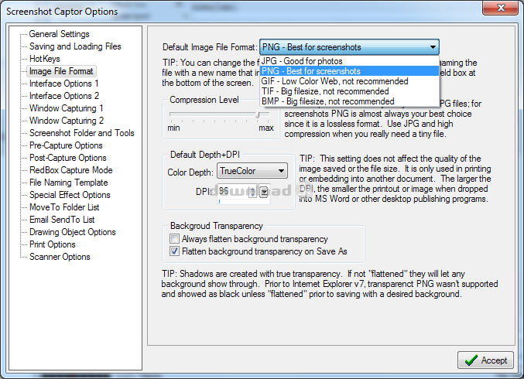Image resolution: width=524 pixels, height=379 pixels.
Task: Open Screenshot Folder and Tools page
Action: tap(82, 133)
